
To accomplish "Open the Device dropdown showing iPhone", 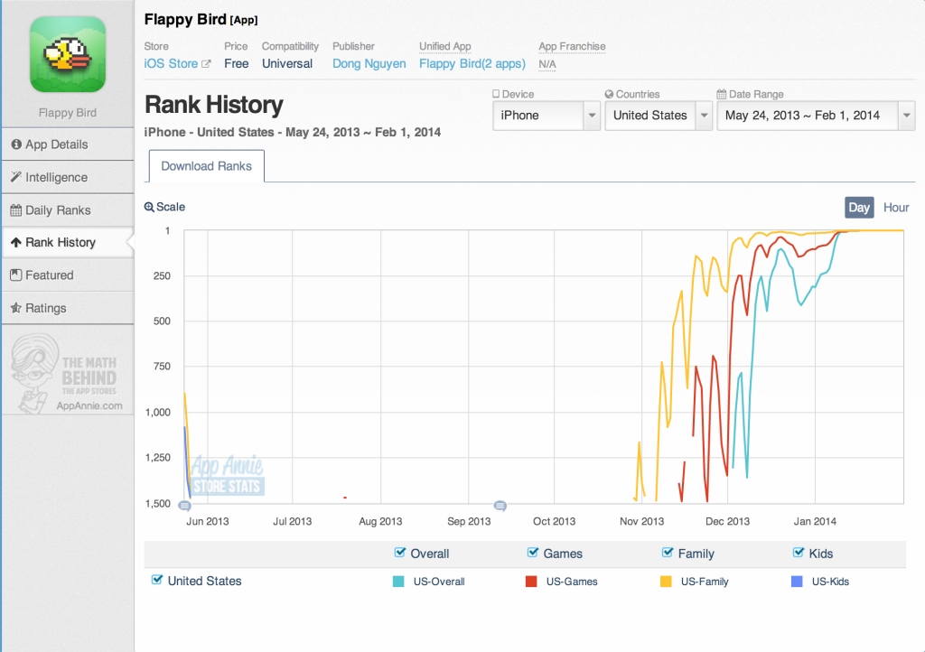I will click(547, 116).
